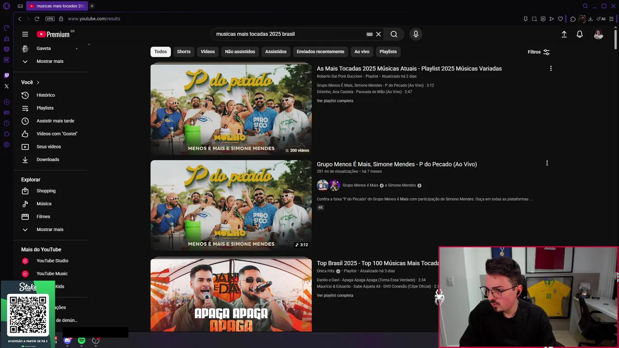The width and height of the screenshot is (619, 348).
Task: Select the Vídeos filter chip
Action: coord(208,52)
